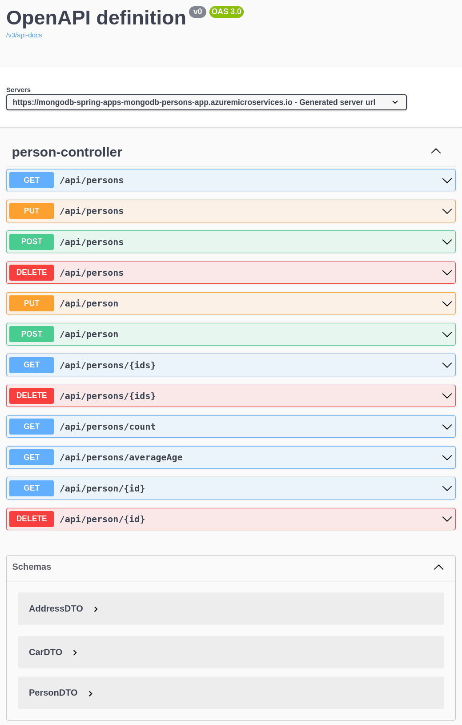462x725 pixels.
Task: Collapse the Schemas section
Action: pyautogui.click(x=438, y=567)
